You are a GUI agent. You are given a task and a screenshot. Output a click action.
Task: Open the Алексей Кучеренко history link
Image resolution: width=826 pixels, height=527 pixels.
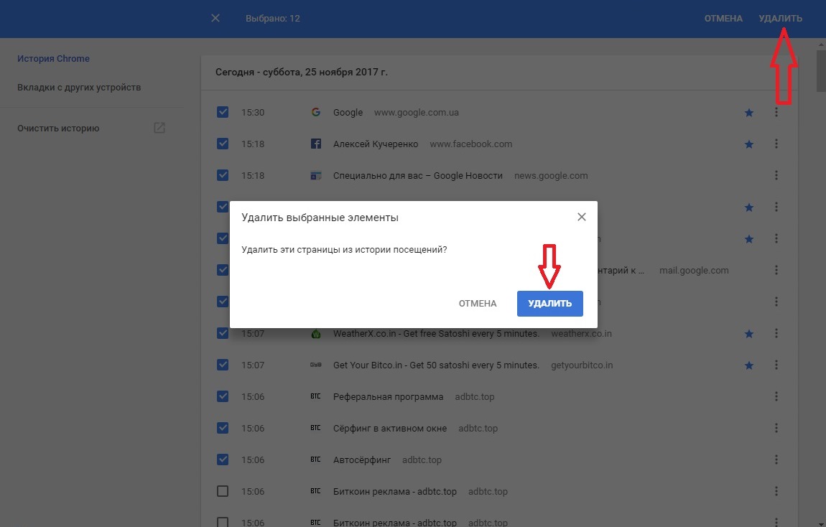coord(376,144)
